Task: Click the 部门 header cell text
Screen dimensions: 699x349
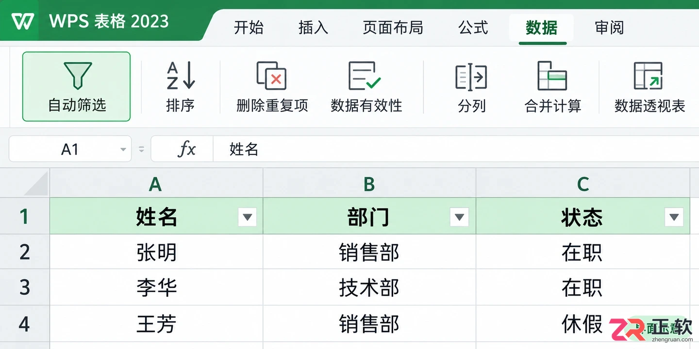Action: pos(368,217)
